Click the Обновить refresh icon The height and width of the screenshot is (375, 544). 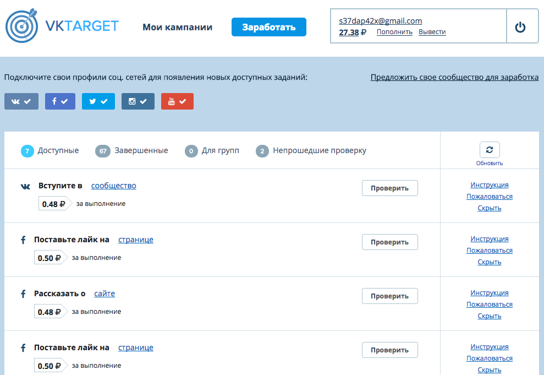tap(490, 150)
